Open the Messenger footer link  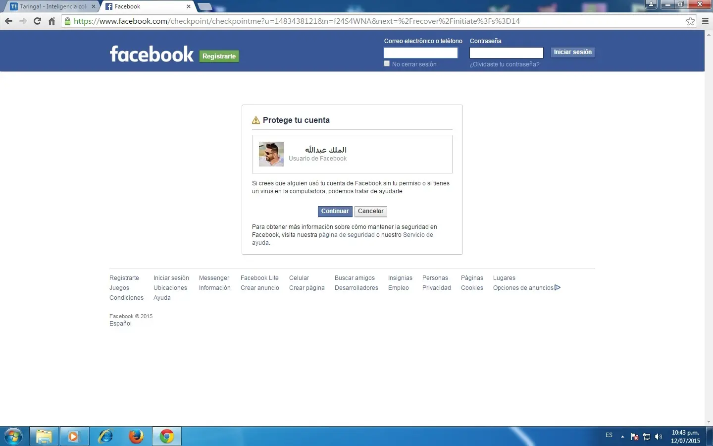click(214, 278)
